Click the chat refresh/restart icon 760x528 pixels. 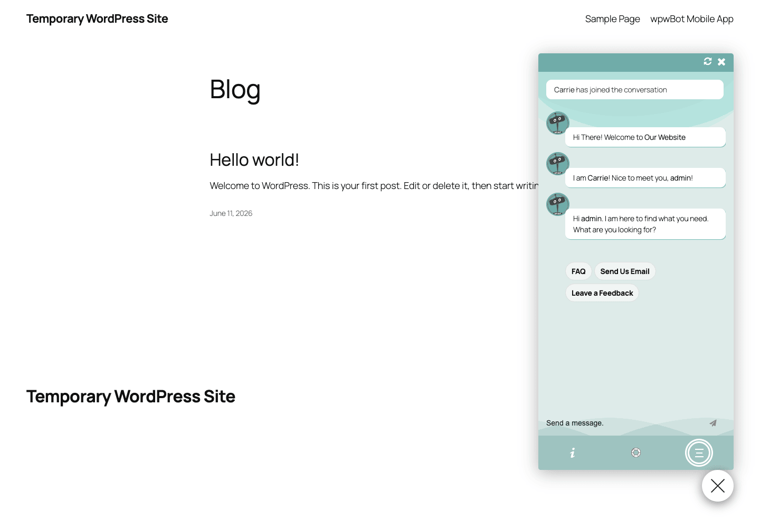pyautogui.click(x=708, y=62)
